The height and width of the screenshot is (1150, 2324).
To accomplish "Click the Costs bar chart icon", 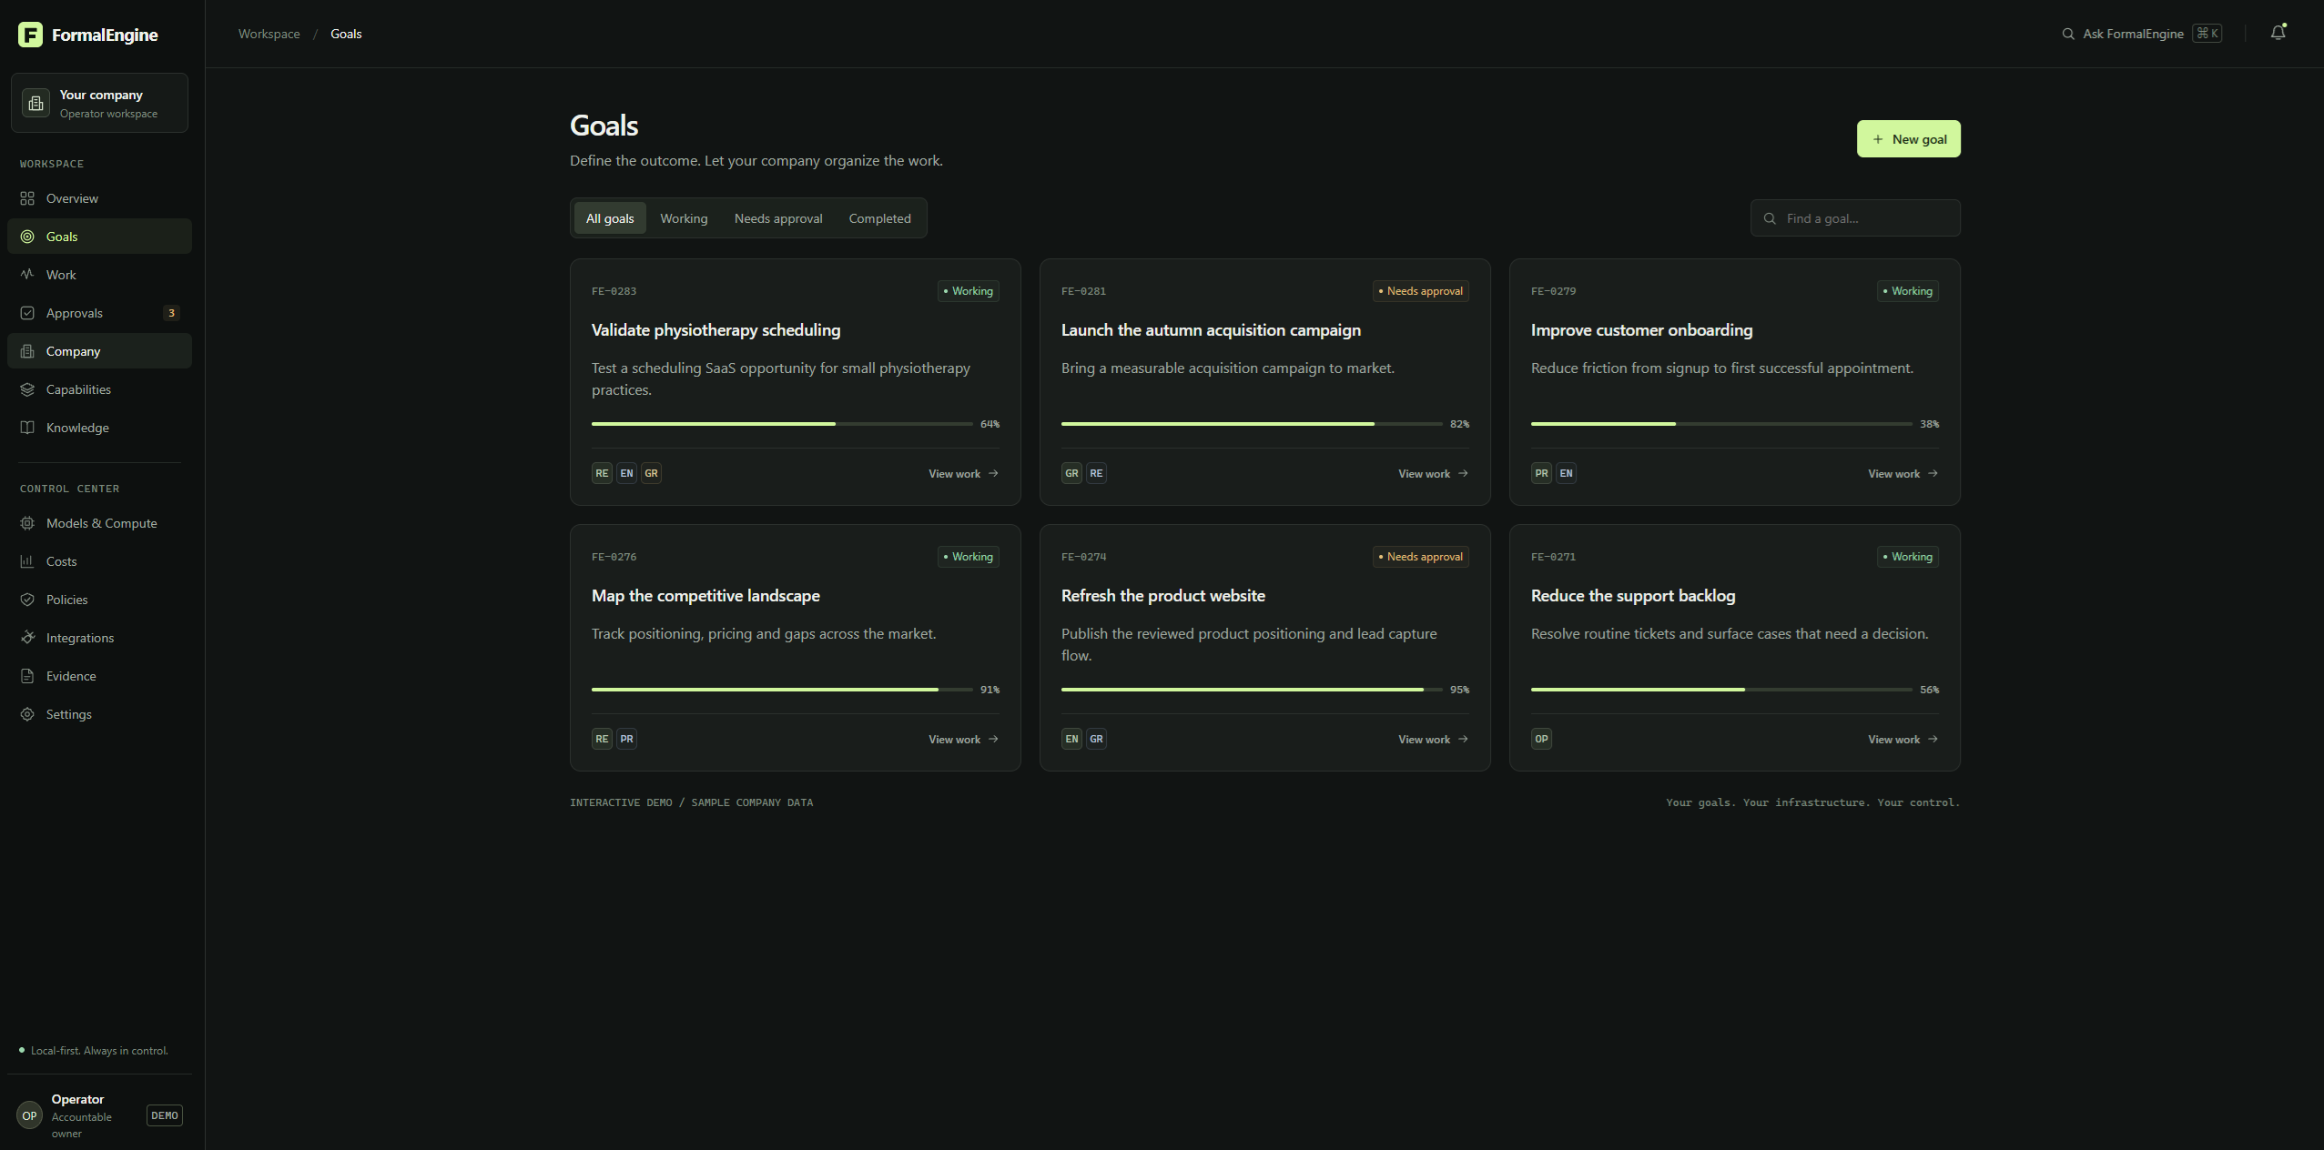I will [27, 561].
